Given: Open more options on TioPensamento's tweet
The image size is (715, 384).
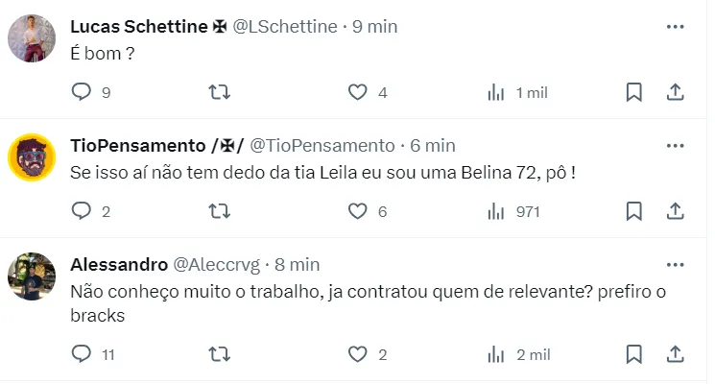Looking at the screenshot, I should [x=675, y=144].
